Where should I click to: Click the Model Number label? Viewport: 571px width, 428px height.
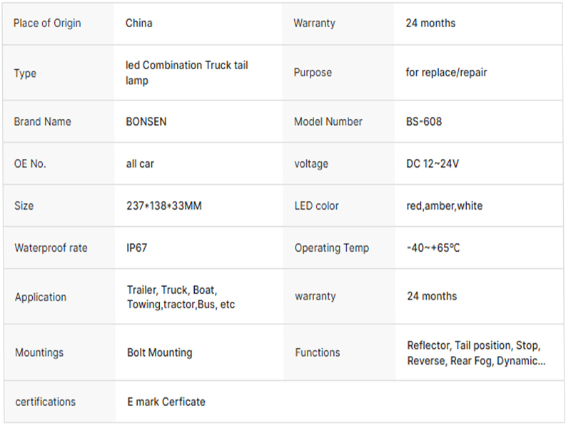(x=328, y=121)
